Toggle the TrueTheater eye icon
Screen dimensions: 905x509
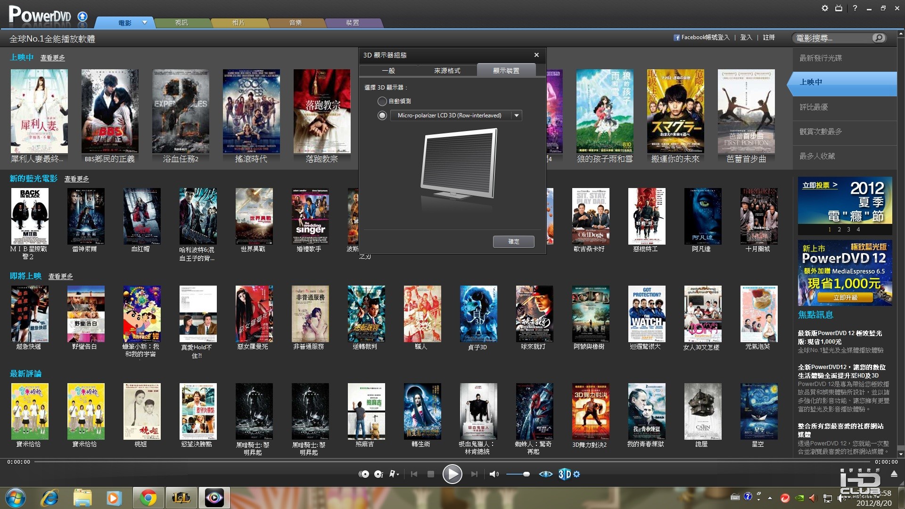(545, 474)
